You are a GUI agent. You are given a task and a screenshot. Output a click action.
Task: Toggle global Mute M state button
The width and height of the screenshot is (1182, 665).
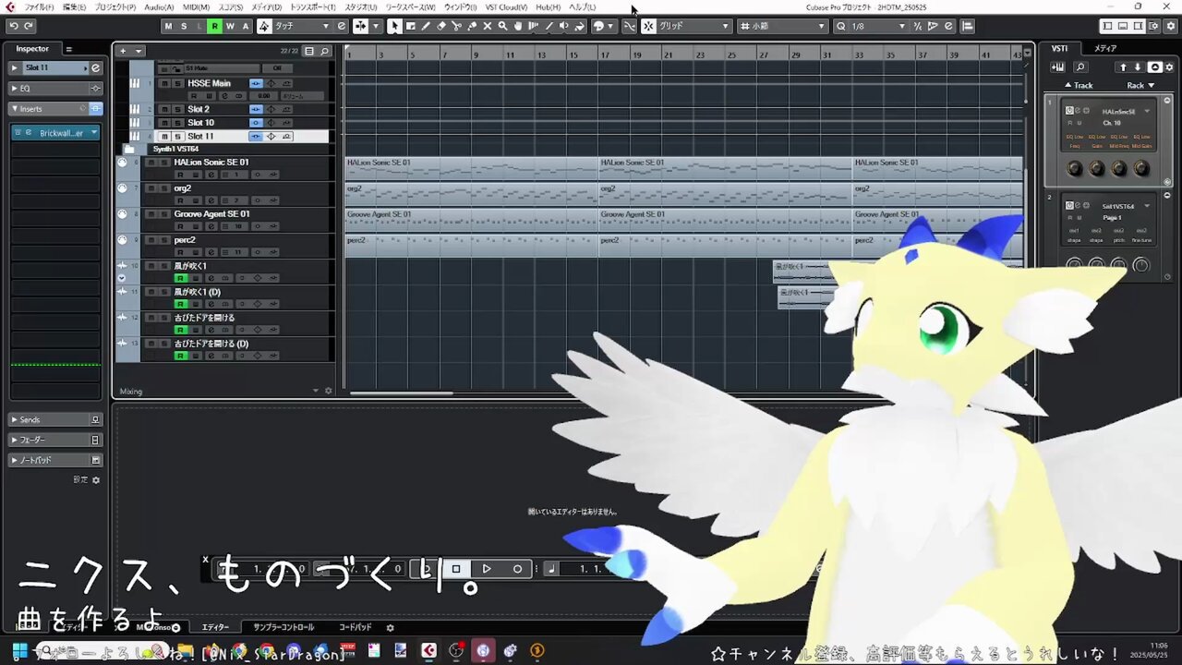(167, 26)
